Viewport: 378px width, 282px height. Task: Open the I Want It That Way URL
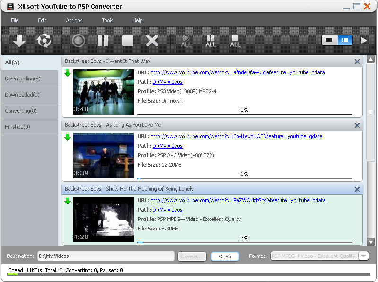[x=237, y=72]
